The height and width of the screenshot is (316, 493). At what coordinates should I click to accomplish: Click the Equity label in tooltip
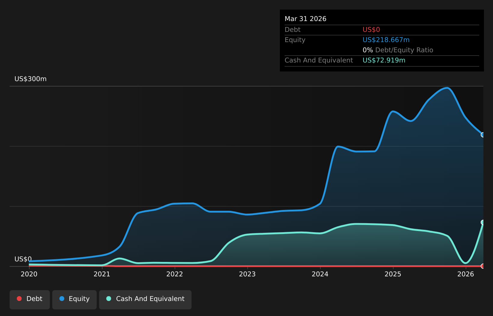[295, 40]
